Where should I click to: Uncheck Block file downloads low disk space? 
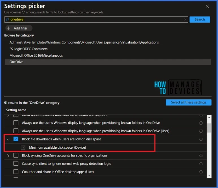[x=16, y=139]
